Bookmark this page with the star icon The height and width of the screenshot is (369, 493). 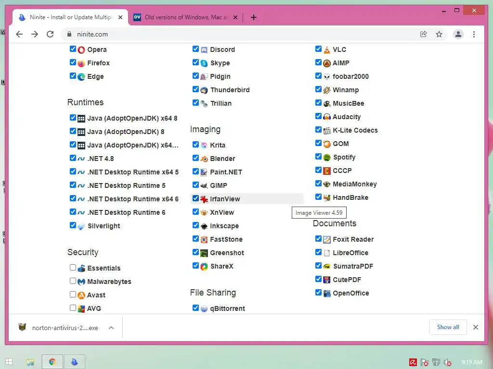(x=439, y=34)
